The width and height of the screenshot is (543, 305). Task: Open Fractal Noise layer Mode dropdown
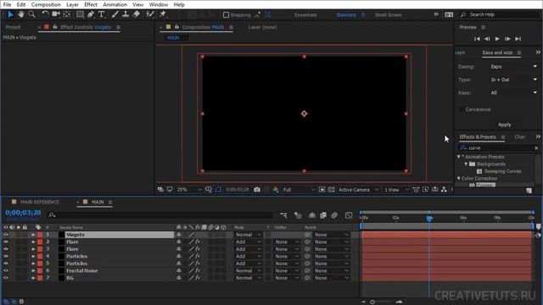pyautogui.click(x=249, y=271)
